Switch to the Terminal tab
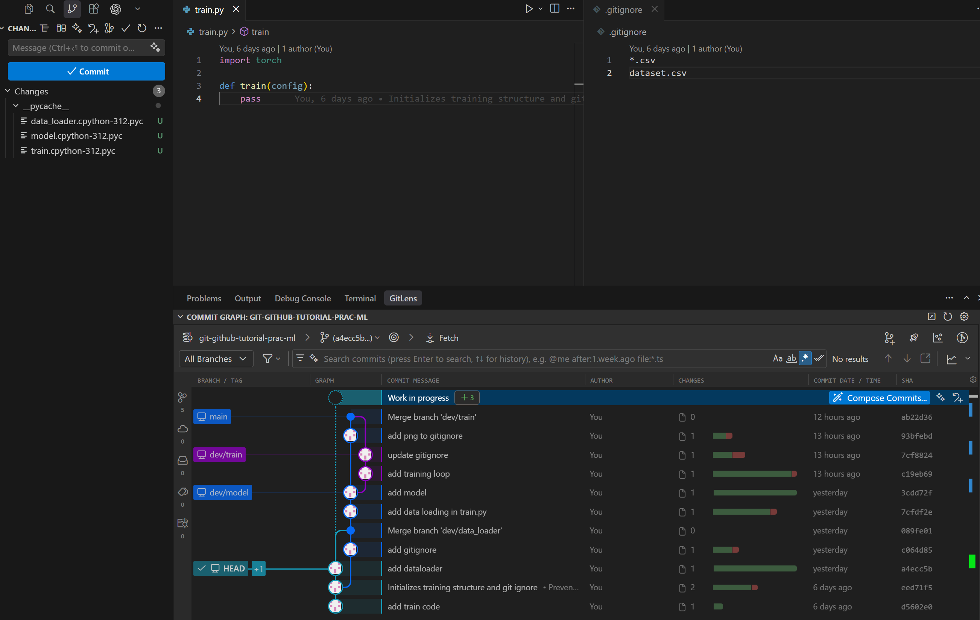 pyautogui.click(x=360, y=298)
